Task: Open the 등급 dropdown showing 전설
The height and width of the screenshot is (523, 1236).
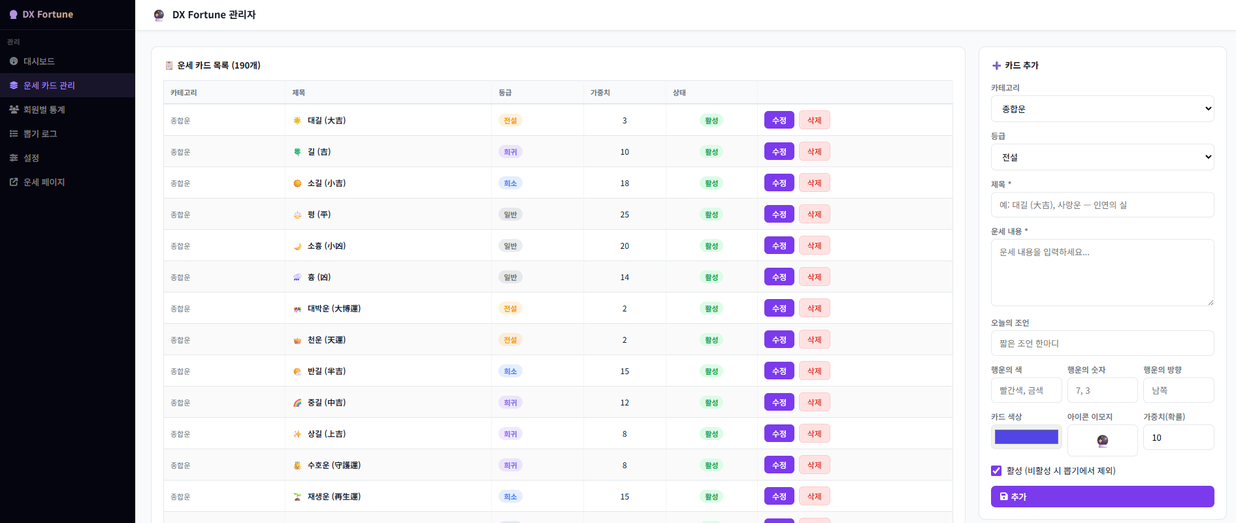Action: coord(1102,157)
